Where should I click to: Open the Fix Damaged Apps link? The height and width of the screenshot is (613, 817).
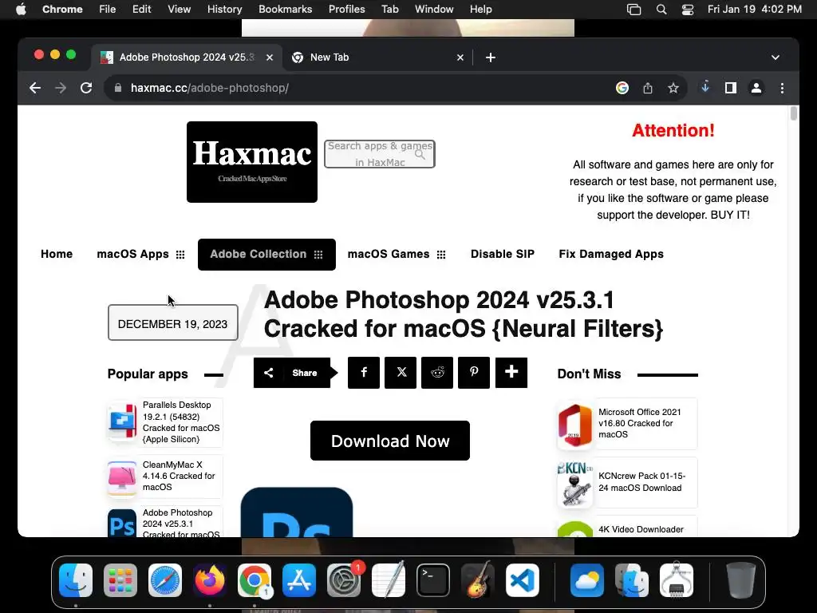pos(611,254)
